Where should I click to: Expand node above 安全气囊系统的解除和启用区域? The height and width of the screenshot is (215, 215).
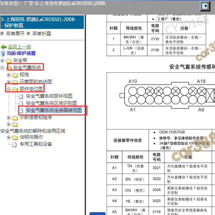click(9, 124)
